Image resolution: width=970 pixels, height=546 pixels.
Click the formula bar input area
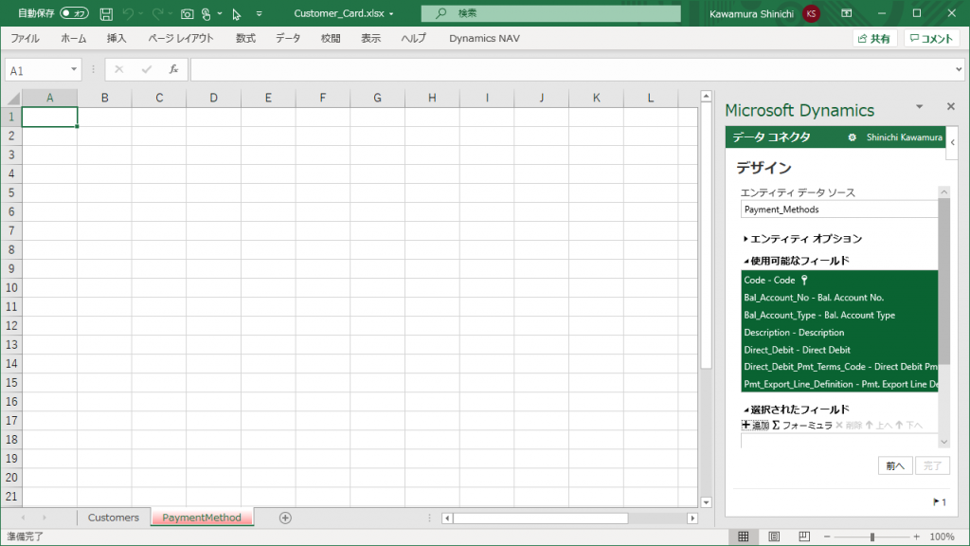point(571,70)
